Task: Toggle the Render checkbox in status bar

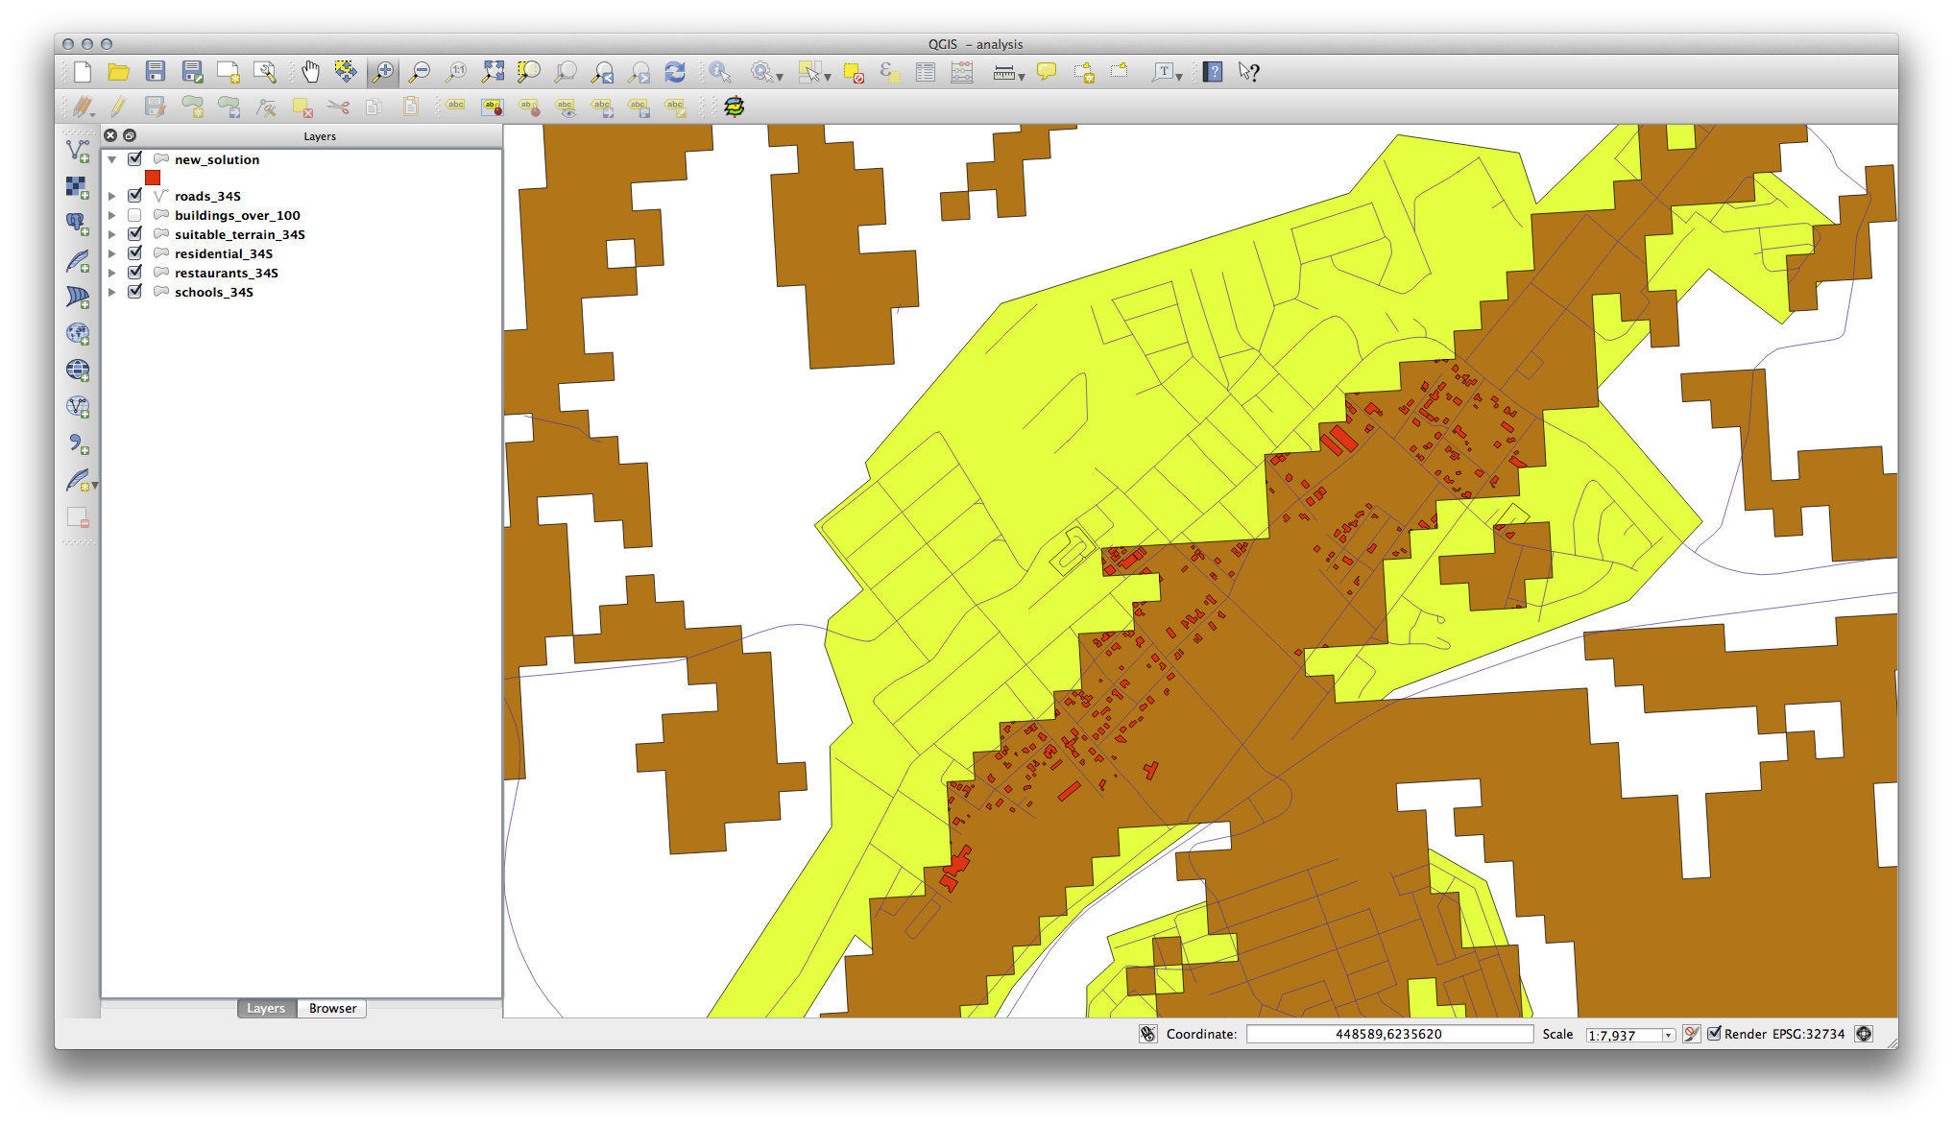Action: [1714, 1034]
